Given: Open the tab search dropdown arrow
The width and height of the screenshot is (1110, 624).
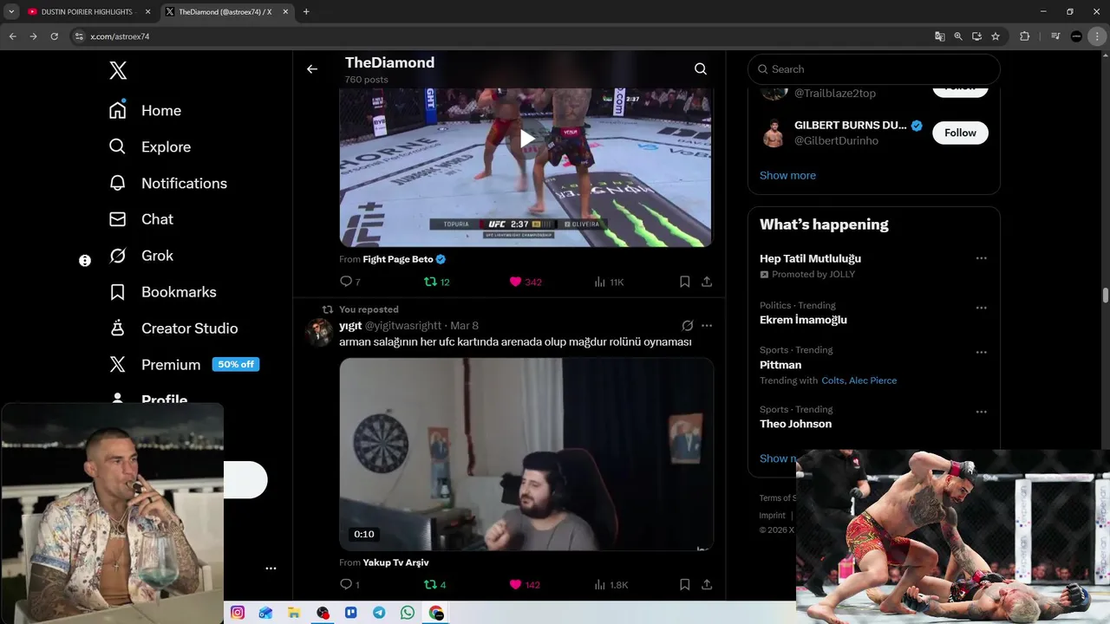Looking at the screenshot, I should pos(11,12).
